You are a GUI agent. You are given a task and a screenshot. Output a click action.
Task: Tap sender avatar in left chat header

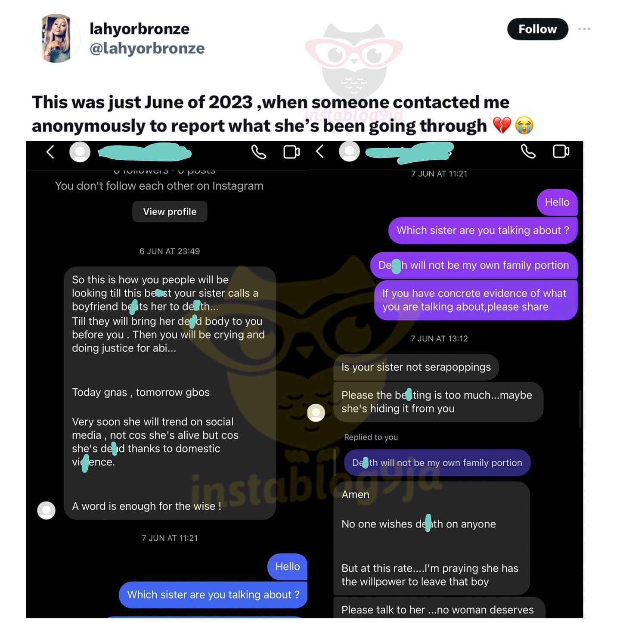[x=80, y=152]
